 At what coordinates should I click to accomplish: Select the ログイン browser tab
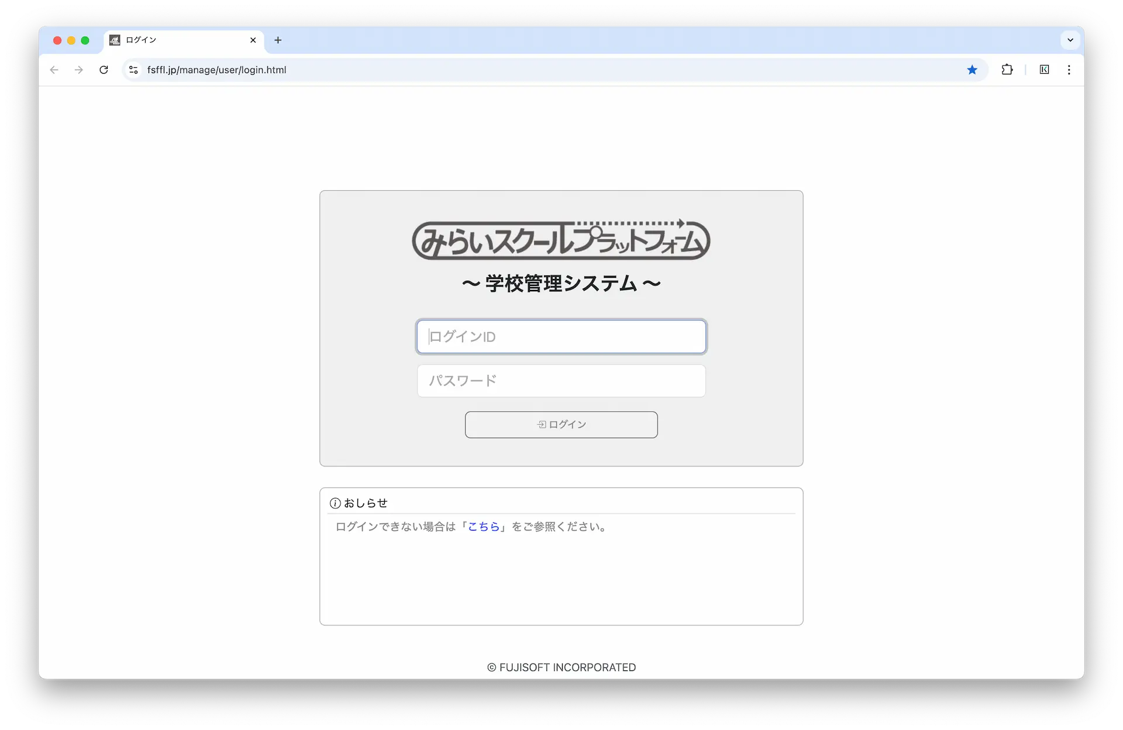(x=175, y=40)
